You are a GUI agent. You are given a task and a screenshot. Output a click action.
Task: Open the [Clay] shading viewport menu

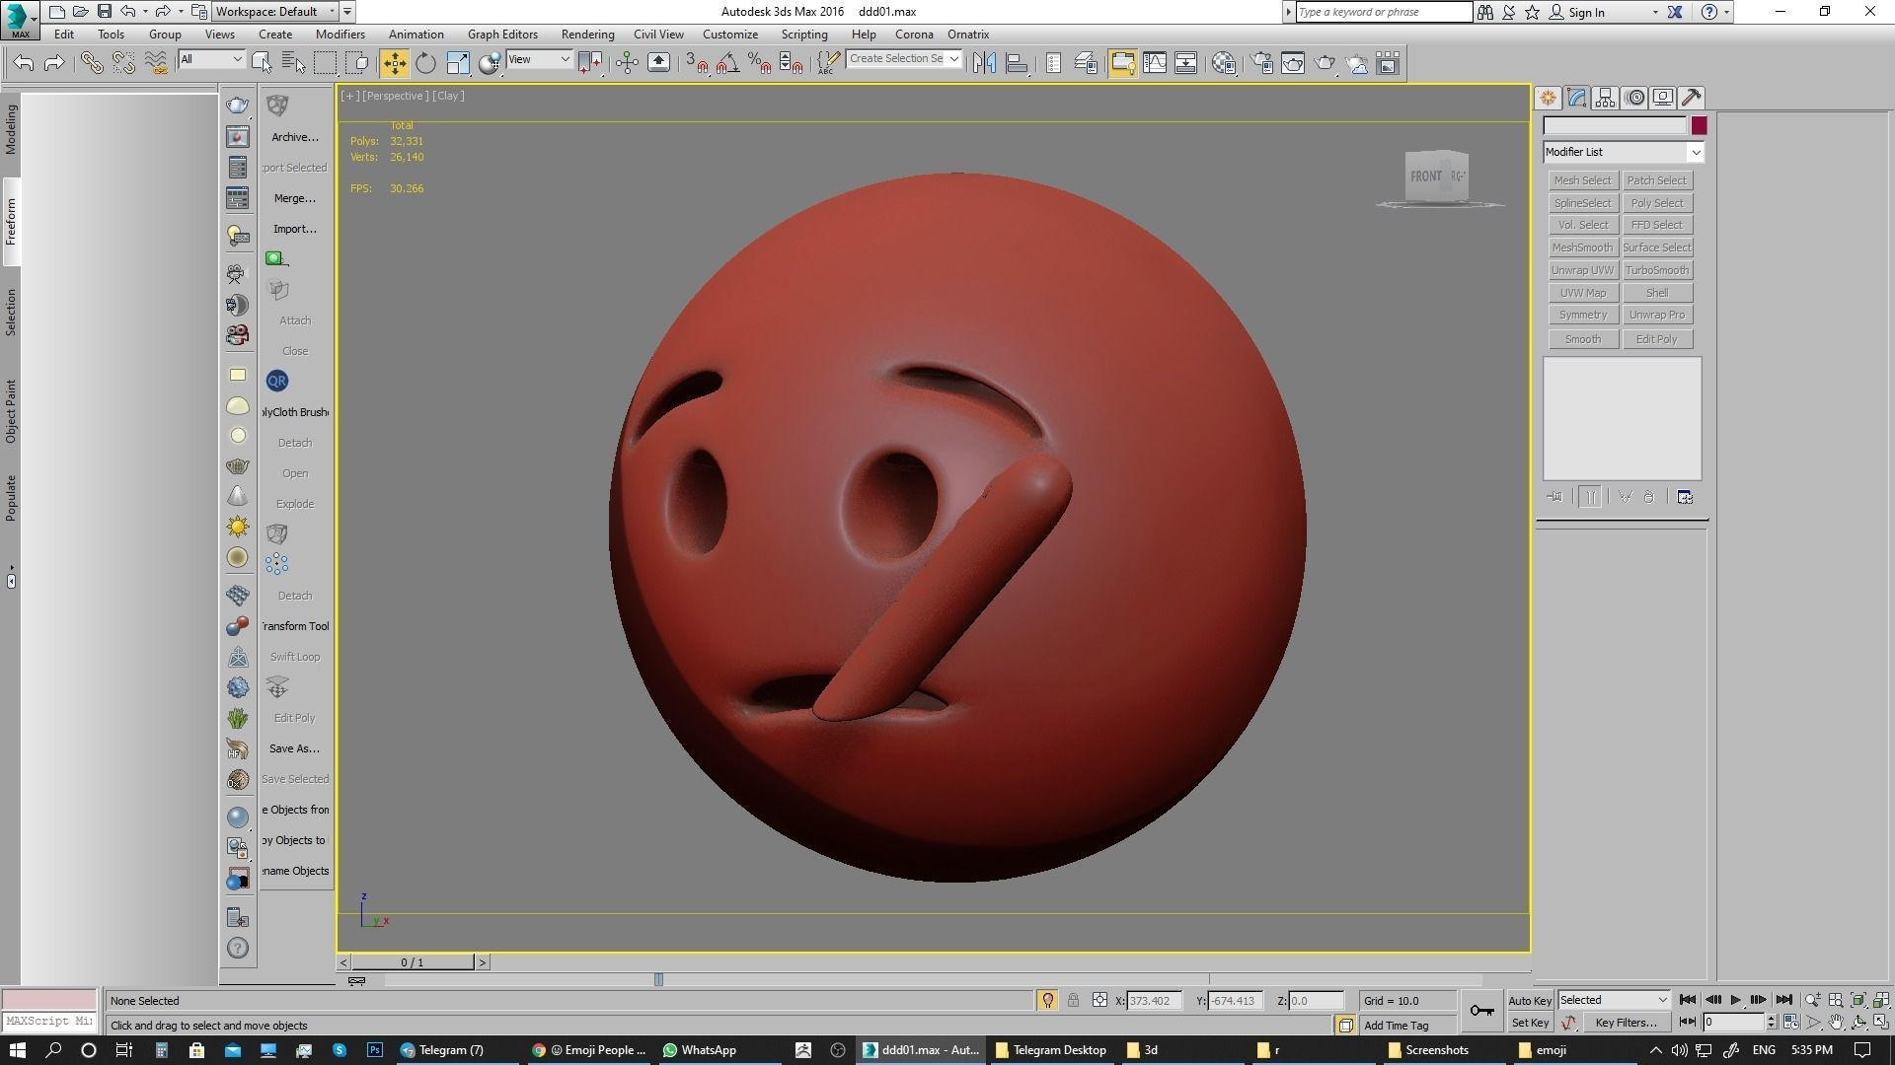[448, 96]
